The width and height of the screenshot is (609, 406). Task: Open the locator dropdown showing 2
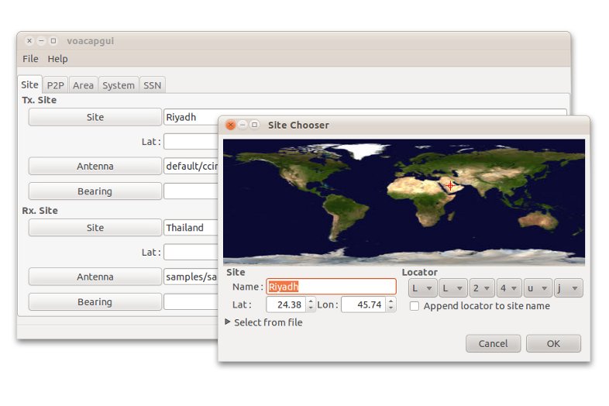[480, 288]
